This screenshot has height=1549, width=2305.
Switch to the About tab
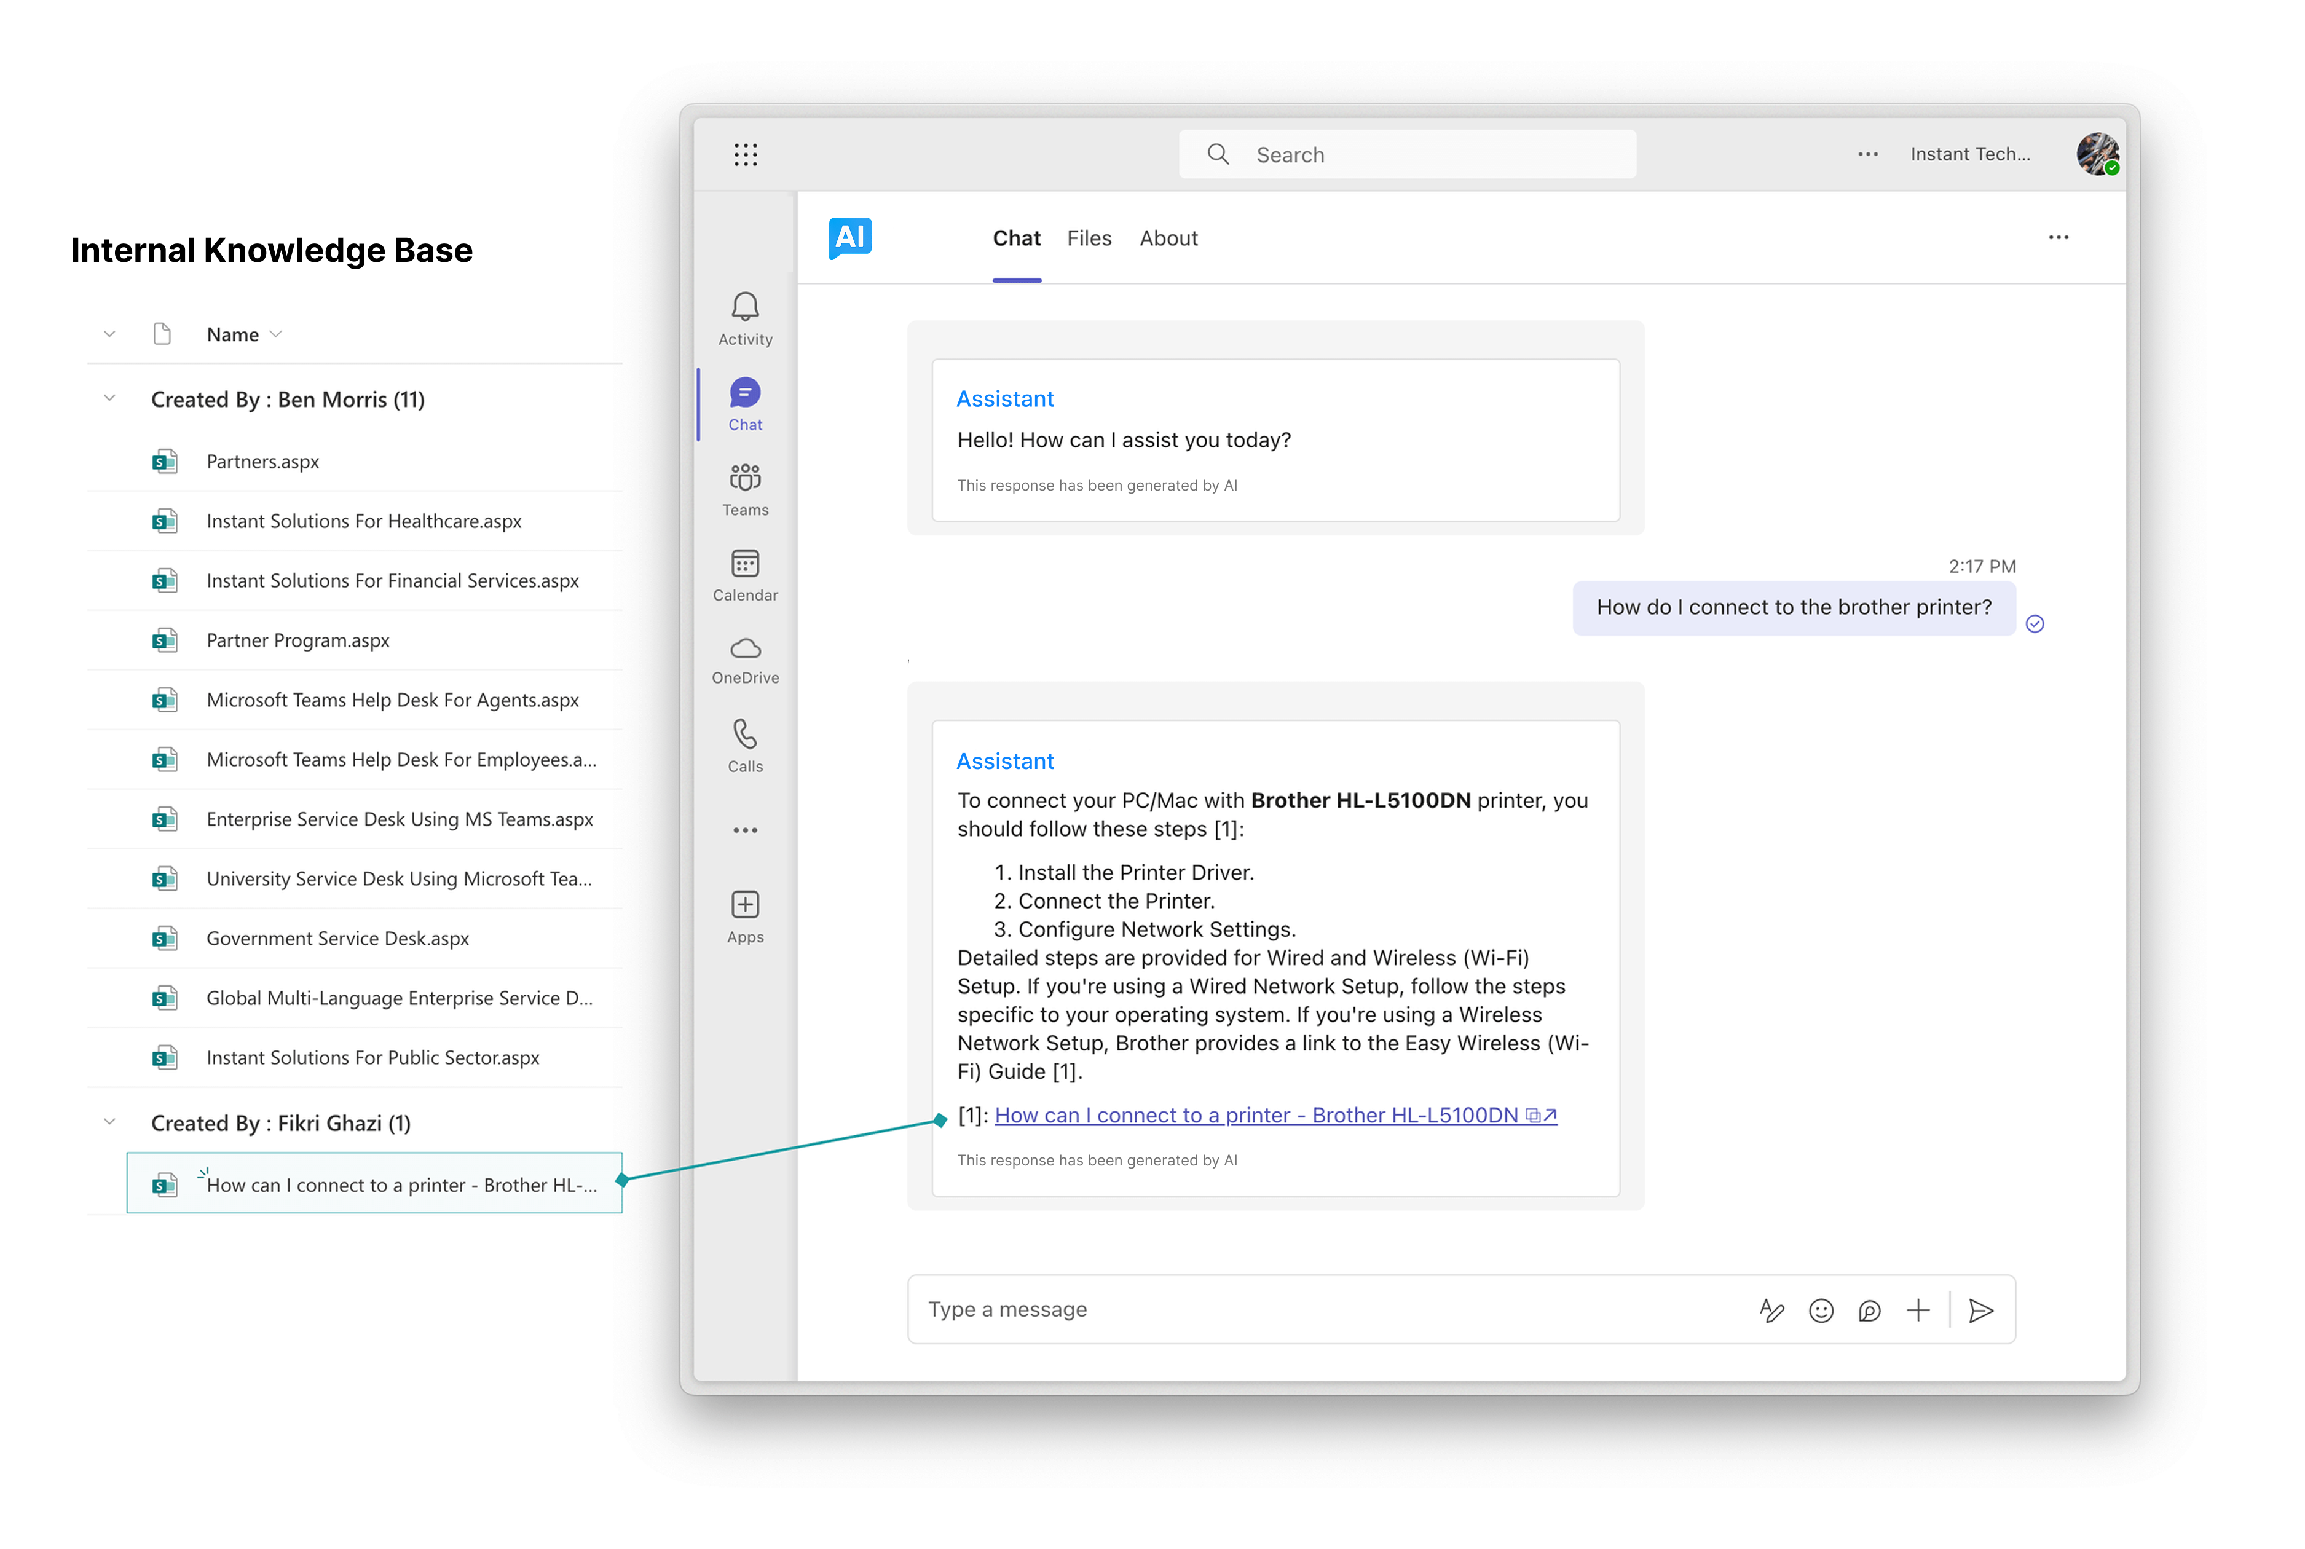click(x=1167, y=238)
